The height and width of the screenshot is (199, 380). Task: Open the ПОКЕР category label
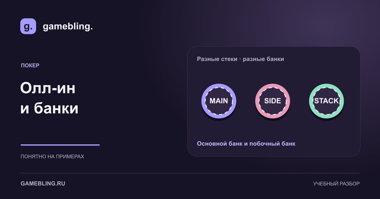pos(30,65)
